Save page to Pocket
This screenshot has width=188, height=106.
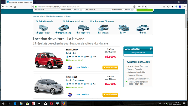(x=143, y=7)
